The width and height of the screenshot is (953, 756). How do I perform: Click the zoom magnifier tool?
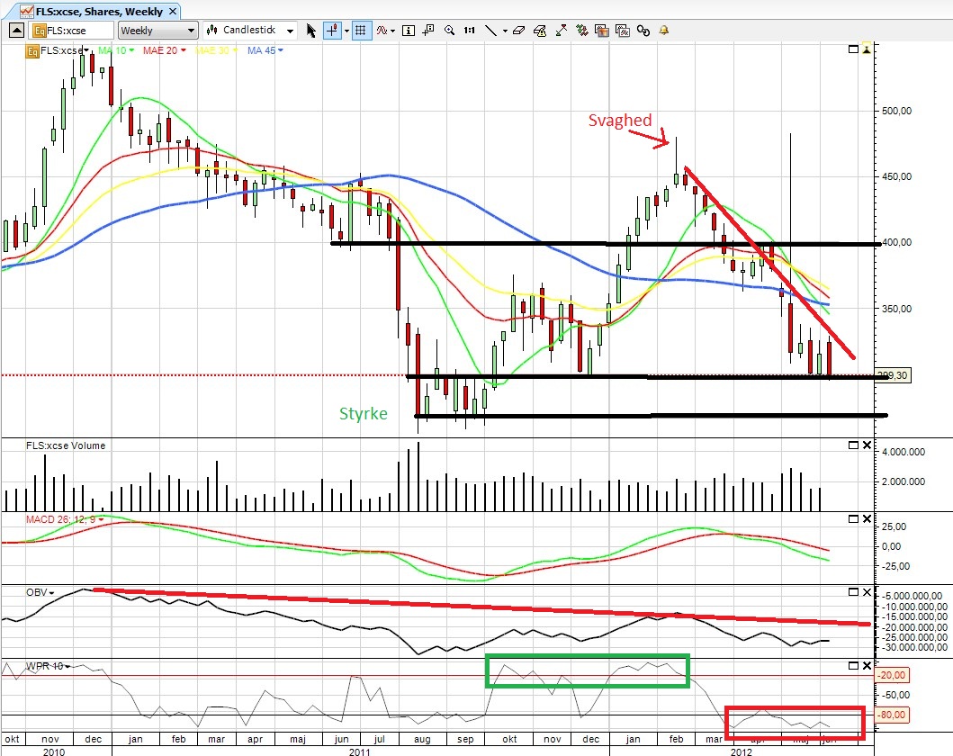click(449, 31)
